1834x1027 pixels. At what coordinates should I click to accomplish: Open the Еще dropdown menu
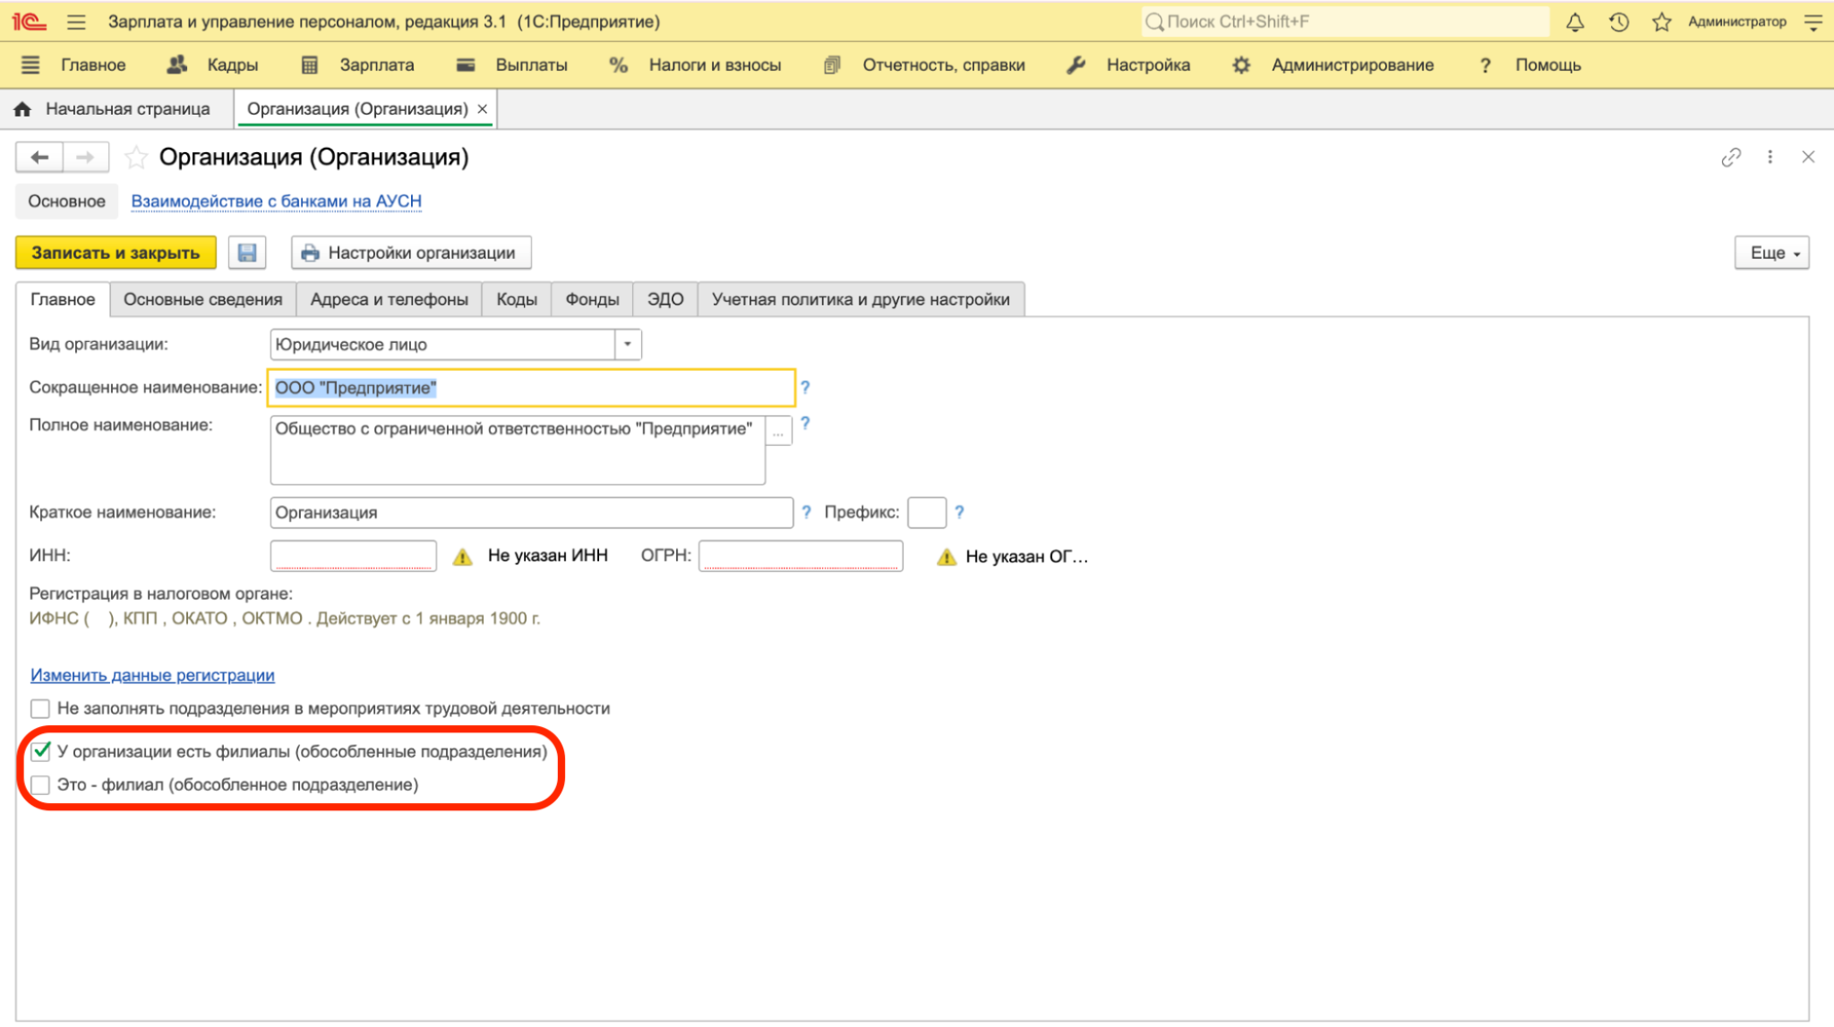click(1772, 252)
